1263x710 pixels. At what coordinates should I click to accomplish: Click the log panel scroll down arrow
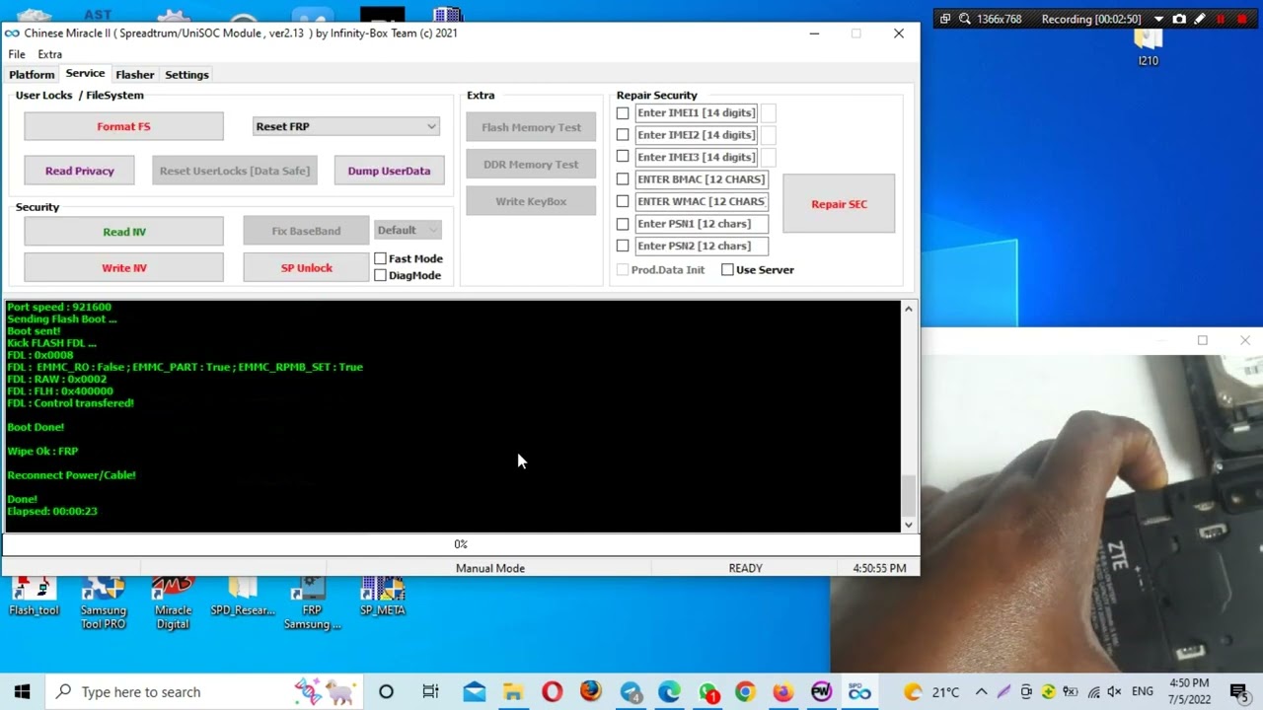pyautogui.click(x=909, y=524)
